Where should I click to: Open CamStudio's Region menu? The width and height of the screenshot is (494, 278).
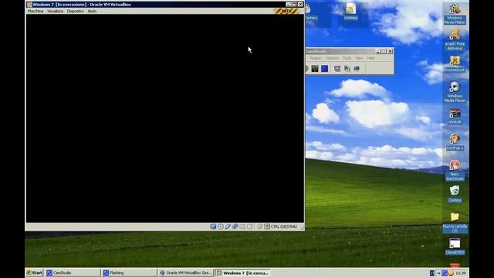316,59
